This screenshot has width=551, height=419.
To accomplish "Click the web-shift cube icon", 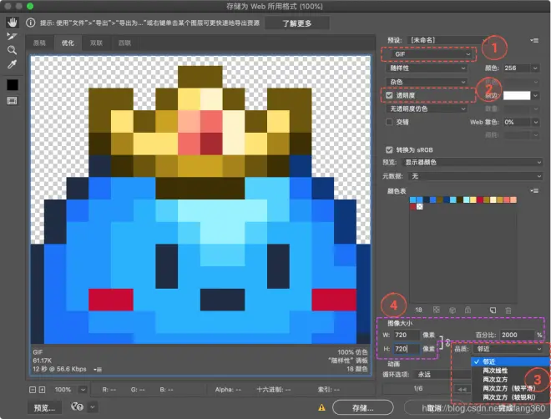I will (x=452, y=310).
